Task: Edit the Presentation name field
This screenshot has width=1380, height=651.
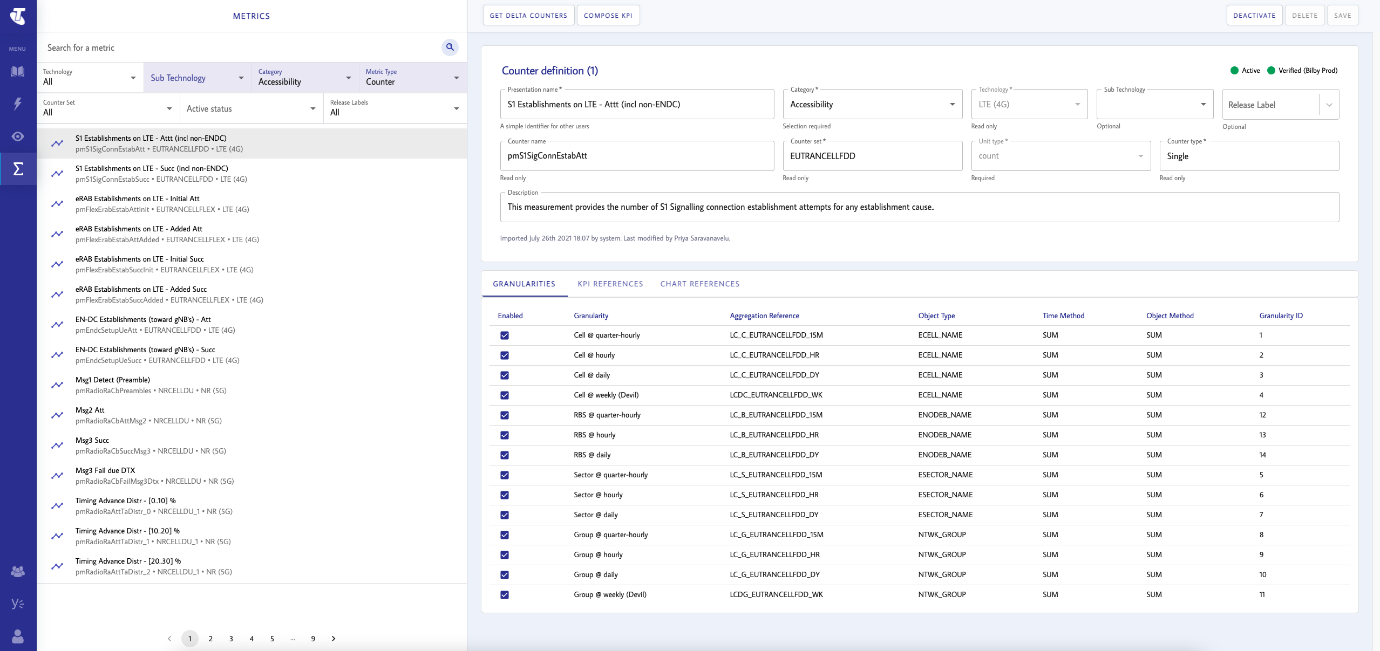Action: [637, 104]
